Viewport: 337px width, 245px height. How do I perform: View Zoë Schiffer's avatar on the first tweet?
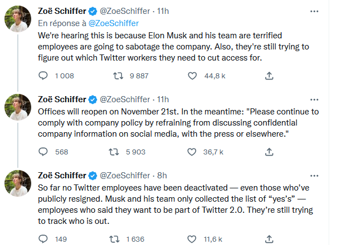pyautogui.click(x=18, y=19)
